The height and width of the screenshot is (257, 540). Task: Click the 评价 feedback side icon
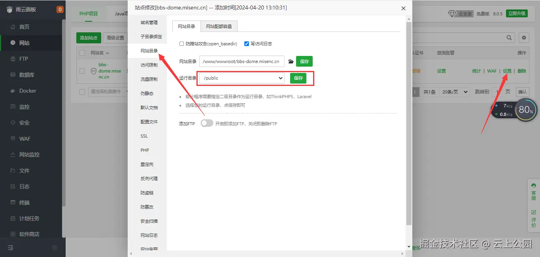(534, 219)
